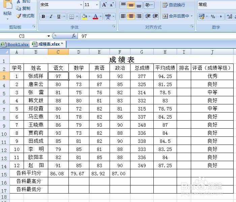Screen dimensions: 236x202
Task: Switch to the 成绩表.xlsx tab
Action: pos(48,44)
